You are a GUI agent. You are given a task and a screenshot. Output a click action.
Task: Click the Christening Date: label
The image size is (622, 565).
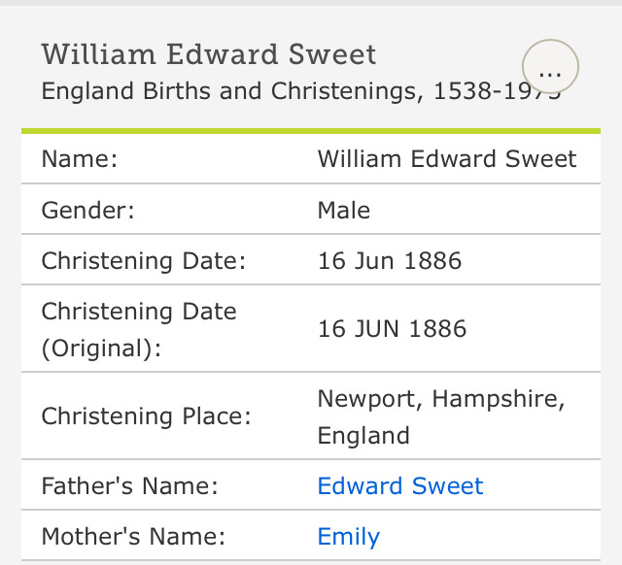[x=144, y=260]
